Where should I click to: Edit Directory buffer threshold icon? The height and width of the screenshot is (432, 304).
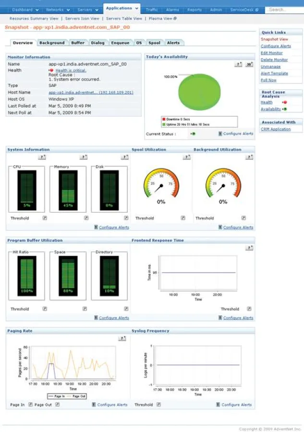click(x=126, y=309)
